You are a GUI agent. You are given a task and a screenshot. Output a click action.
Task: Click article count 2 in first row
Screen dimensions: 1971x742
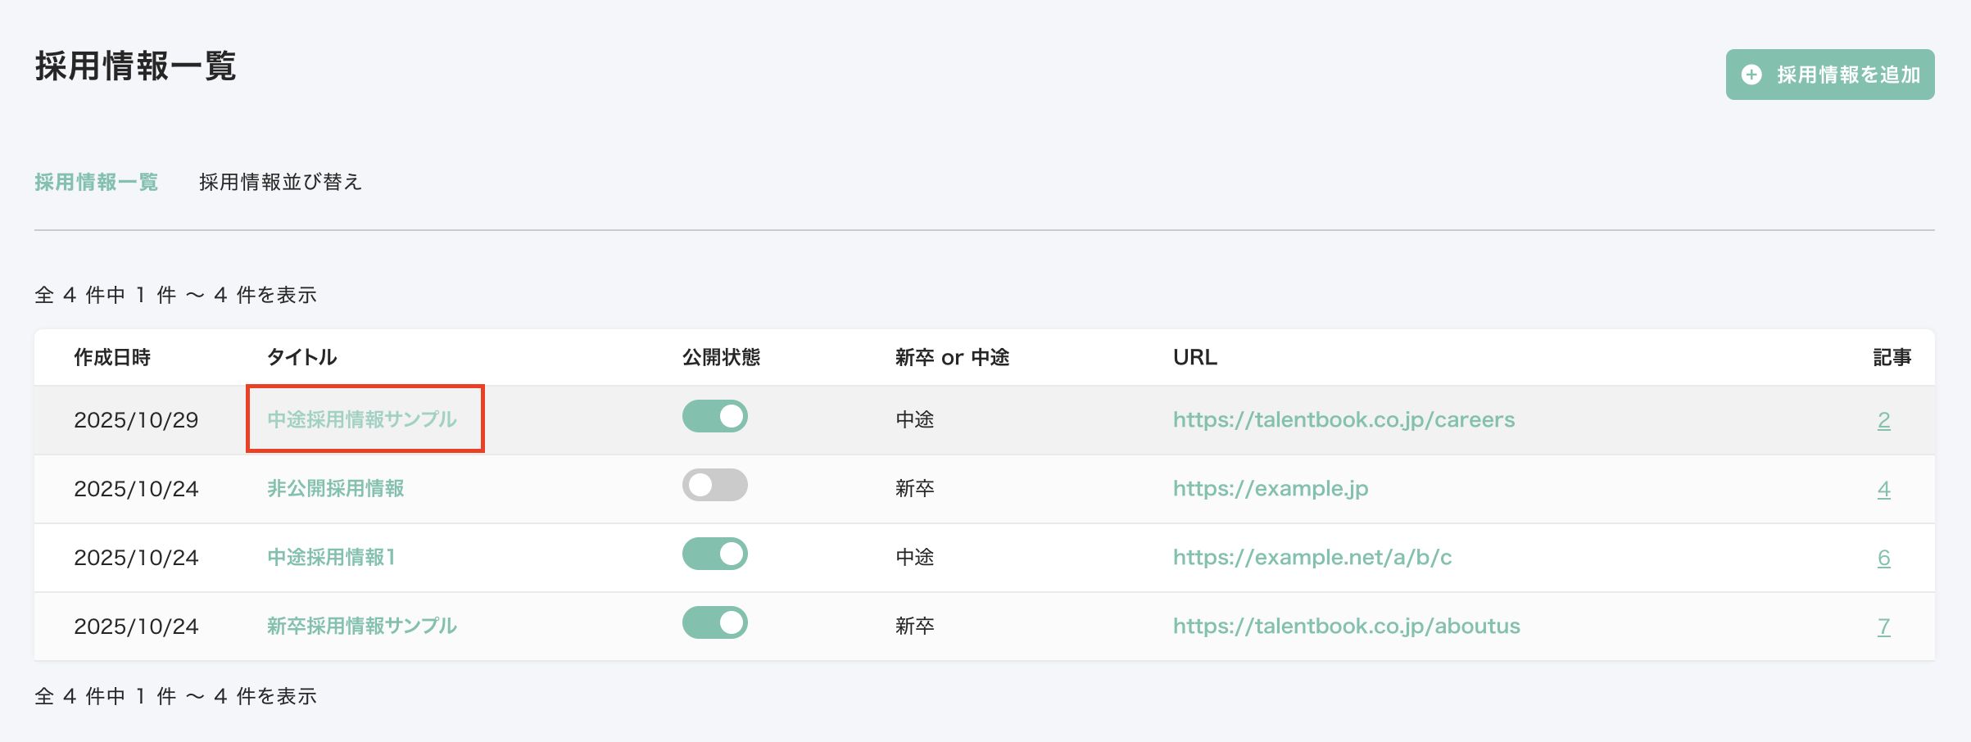(1883, 420)
